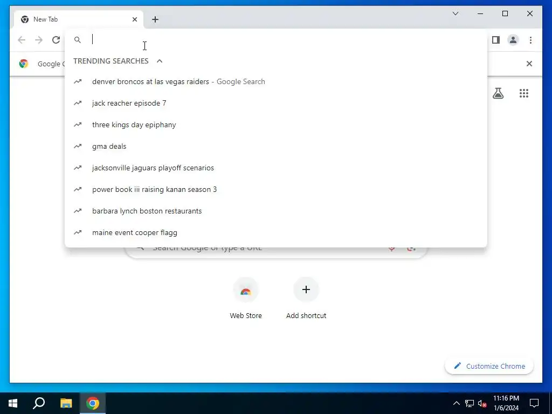The height and width of the screenshot is (414, 552).
Task: Click the voice search microphone icon
Action: [x=391, y=248]
